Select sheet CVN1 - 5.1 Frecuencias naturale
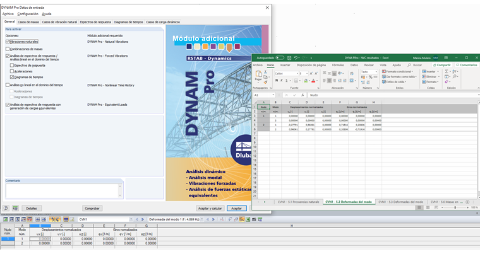Viewport: 480px width, 254px height. (298, 202)
